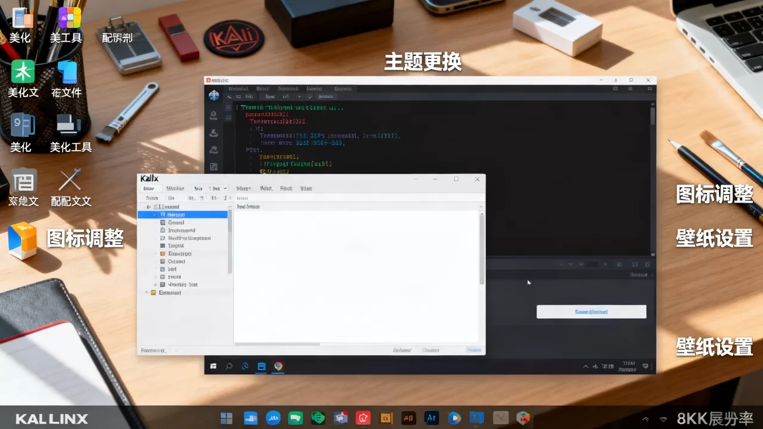Click Kallx right pane vertical scrollbar
Viewport: 763px width, 429px height.
(482, 249)
